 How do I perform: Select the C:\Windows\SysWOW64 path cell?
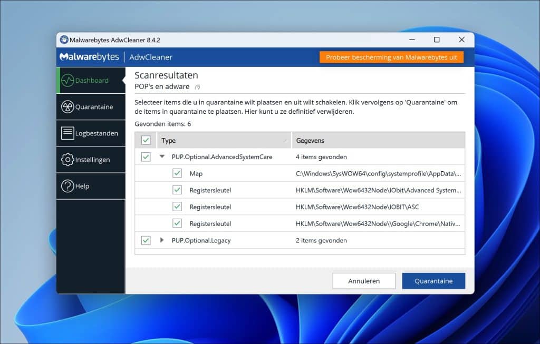(378, 174)
